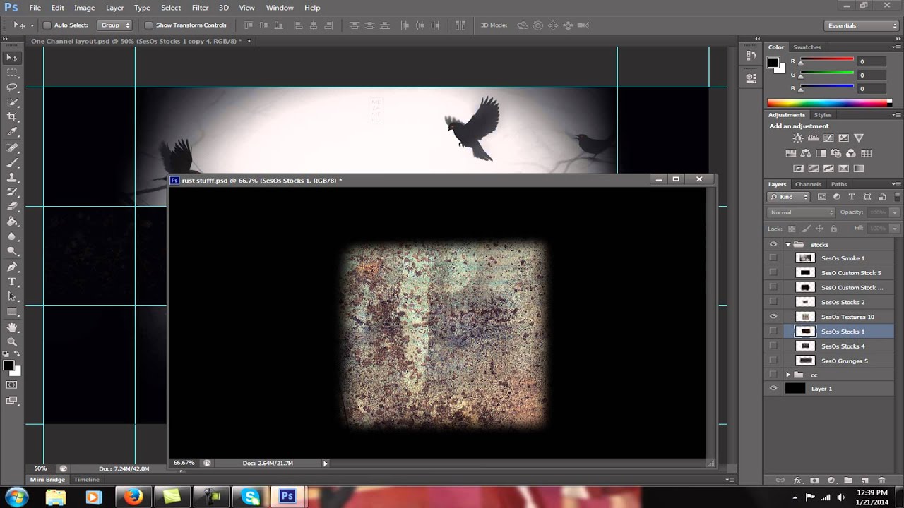This screenshot has height=508, width=904.
Task: Select the Zoom tool in toolbox
Action: click(12, 342)
